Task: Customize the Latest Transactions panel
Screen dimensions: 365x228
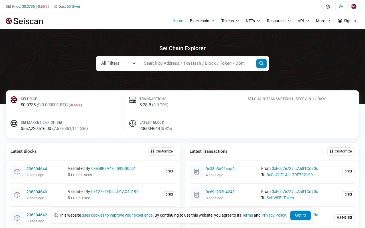Action: pyautogui.click(x=341, y=151)
